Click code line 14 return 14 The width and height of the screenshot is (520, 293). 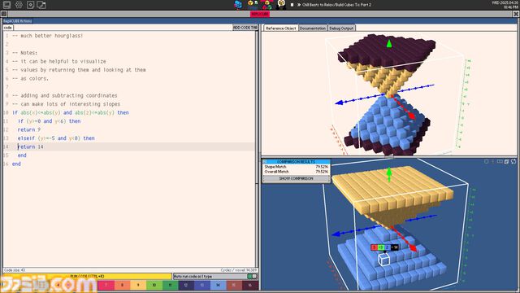(31, 146)
